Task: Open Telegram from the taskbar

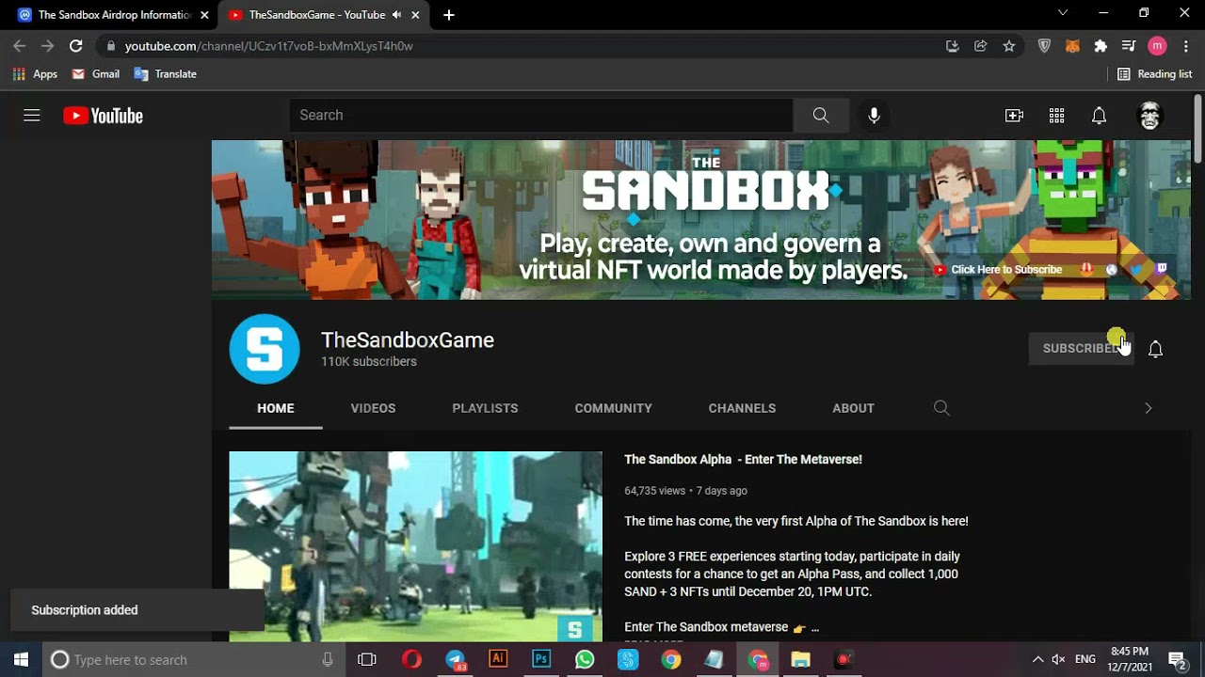Action: coord(456,660)
